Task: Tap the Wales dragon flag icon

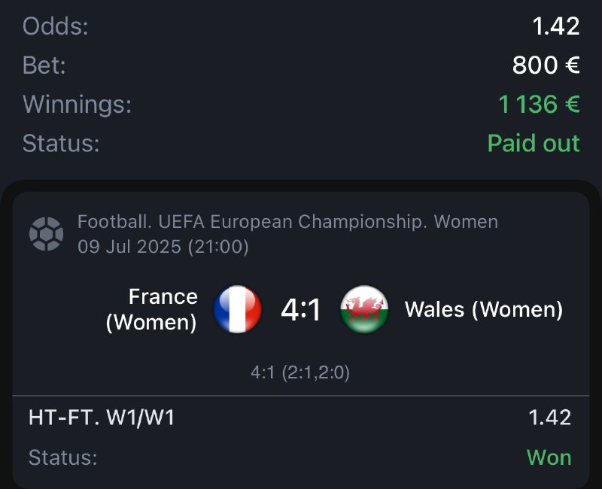Action: click(x=364, y=309)
